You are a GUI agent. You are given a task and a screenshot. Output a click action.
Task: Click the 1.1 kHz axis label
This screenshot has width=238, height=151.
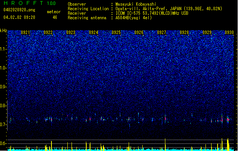coord(3,49)
